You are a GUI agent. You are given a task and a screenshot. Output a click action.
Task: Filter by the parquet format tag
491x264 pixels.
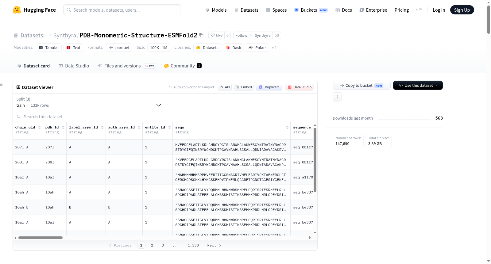pos(119,48)
